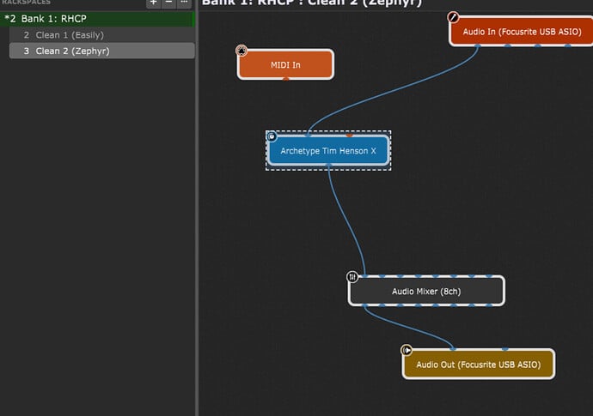Select the Audio Out (Focusrite USB ASIO) block
The width and height of the screenshot is (593, 416).
pos(479,365)
